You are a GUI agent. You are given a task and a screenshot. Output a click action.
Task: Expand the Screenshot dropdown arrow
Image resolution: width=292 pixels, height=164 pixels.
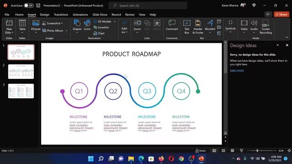point(62,23)
